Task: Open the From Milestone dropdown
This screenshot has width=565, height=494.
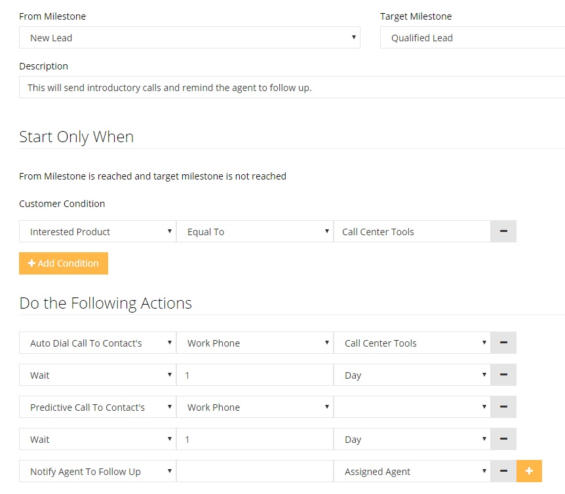Action: click(x=189, y=37)
